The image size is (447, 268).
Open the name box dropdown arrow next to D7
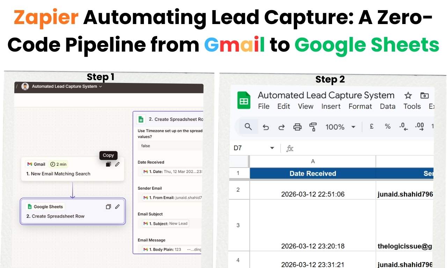click(x=272, y=148)
